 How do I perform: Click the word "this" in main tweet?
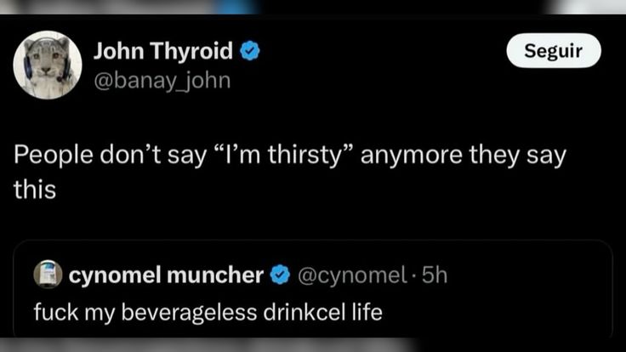pos(34,190)
